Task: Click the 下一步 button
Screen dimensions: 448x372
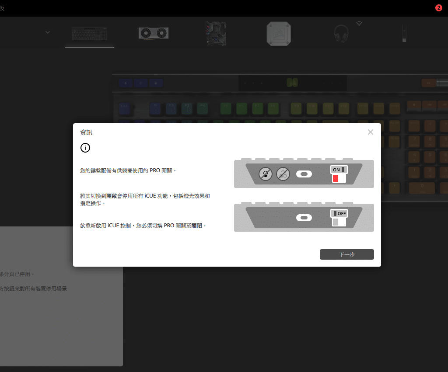Action: [x=346, y=254]
